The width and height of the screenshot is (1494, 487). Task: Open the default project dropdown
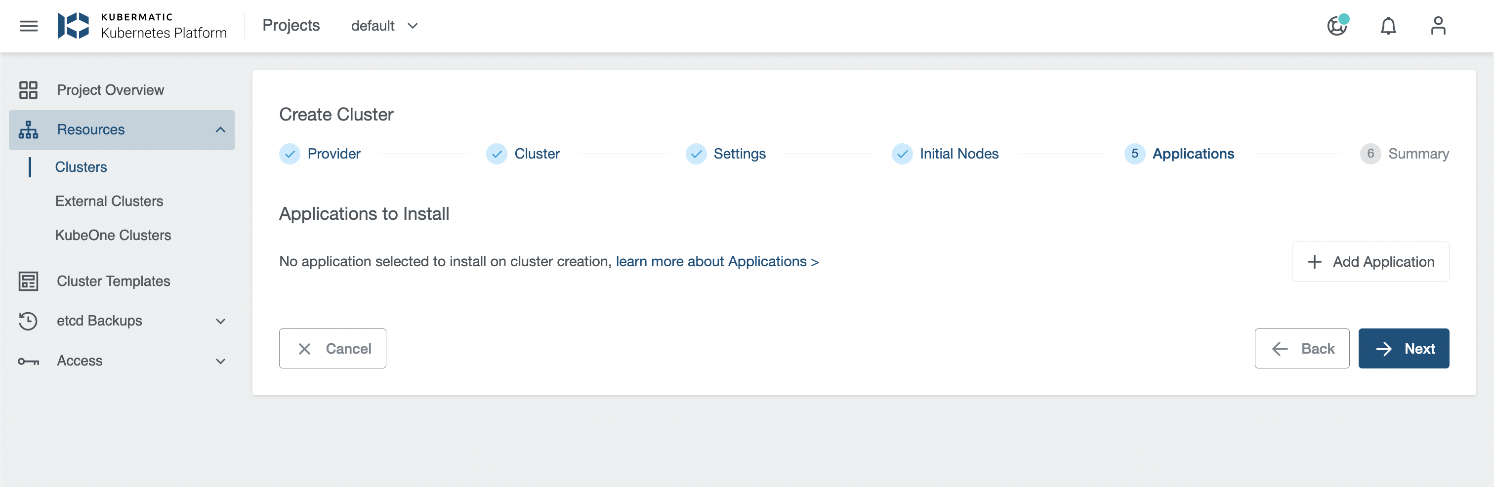(x=384, y=26)
